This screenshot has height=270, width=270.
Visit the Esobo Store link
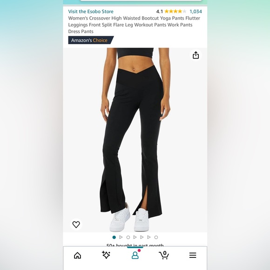[91, 11]
